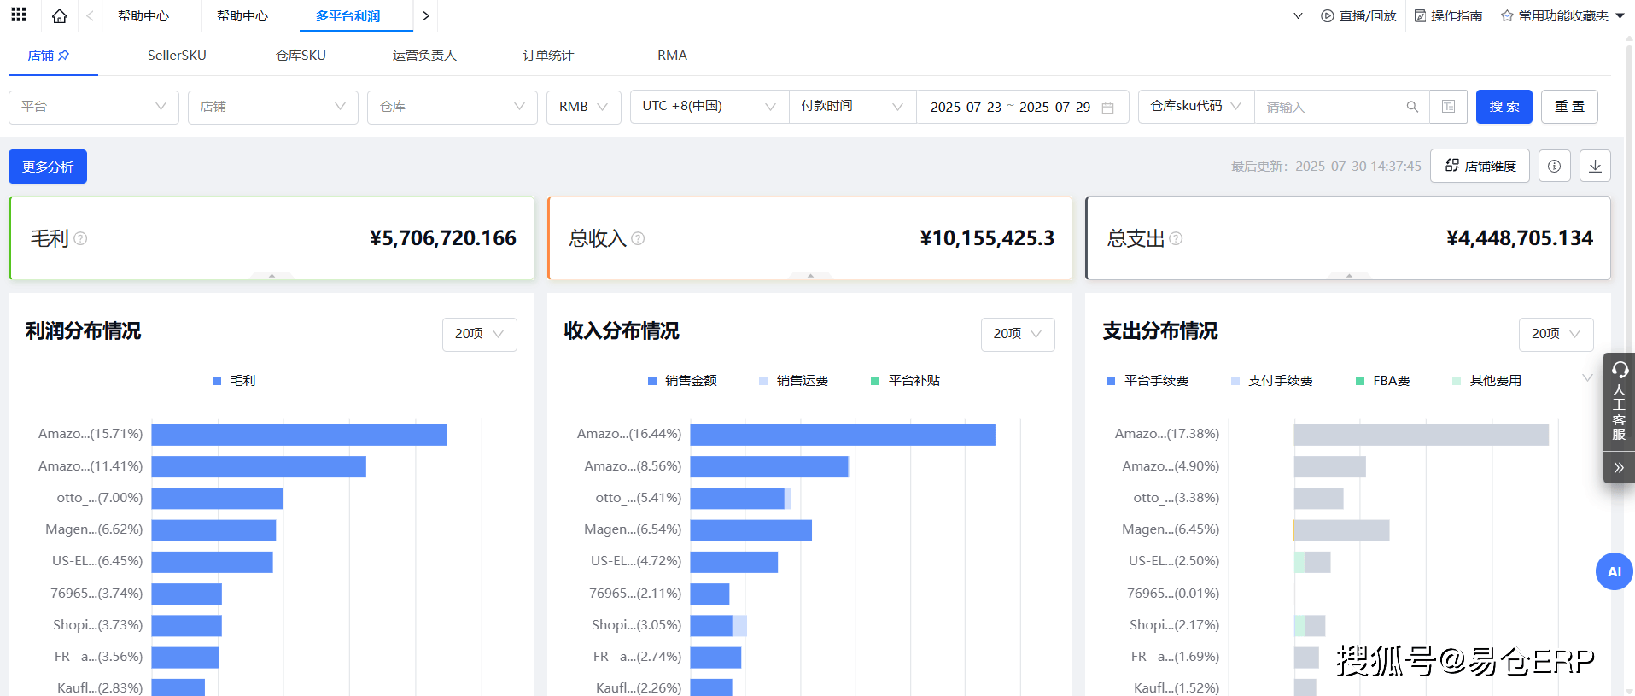
Task: Expand the 平台 filter dropdown
Action: click(x=93, y=107)
